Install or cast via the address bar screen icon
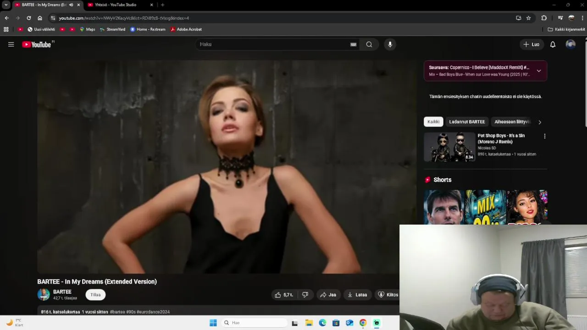The image size is (587, 330). click(518, 18)
